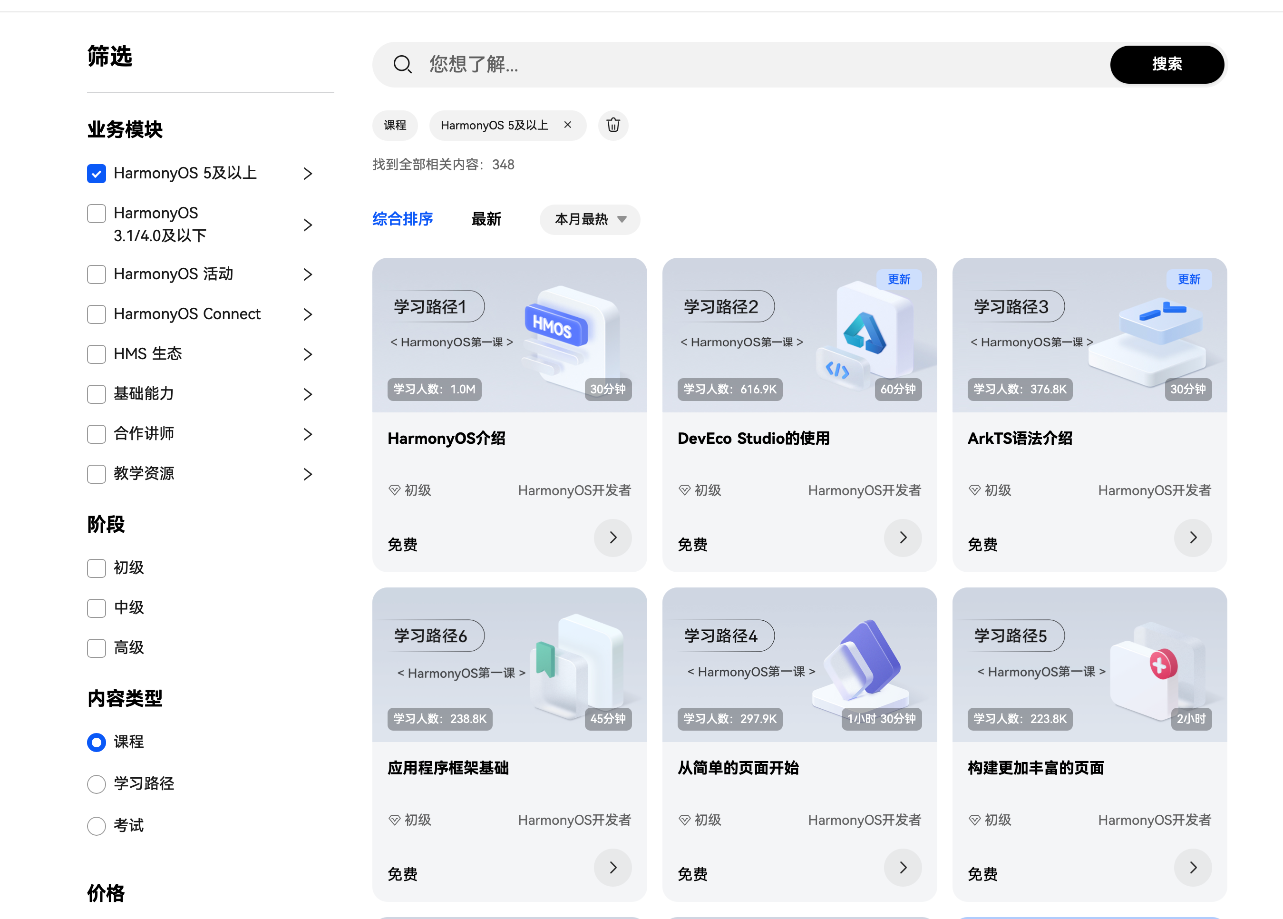
Task: Enable the 初级 stage checkbox
Action: (x=97, y=568)
